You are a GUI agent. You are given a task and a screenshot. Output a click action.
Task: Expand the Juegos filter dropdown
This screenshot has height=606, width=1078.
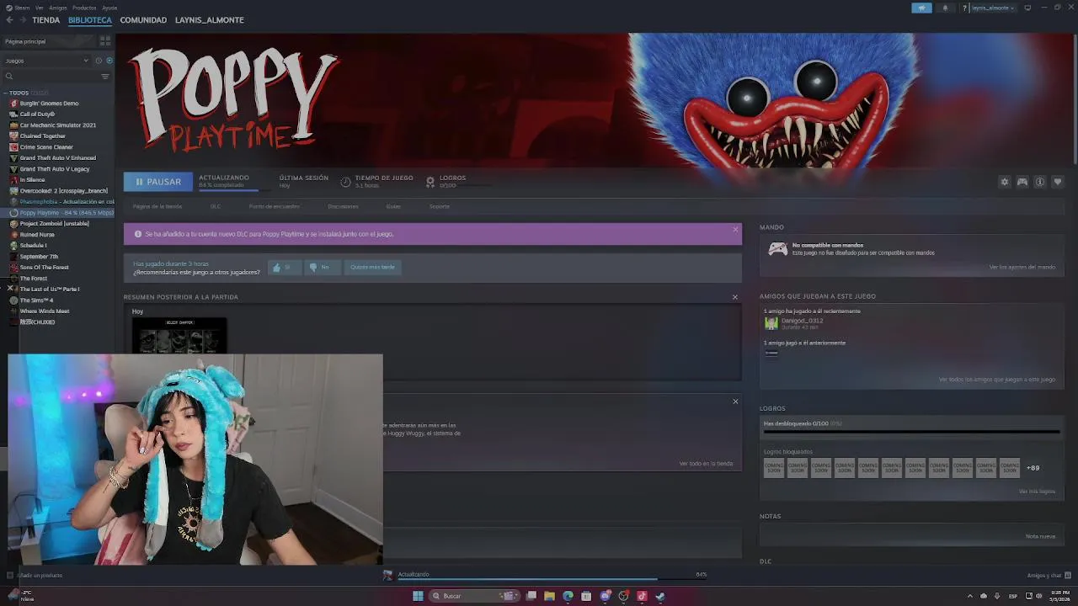click(46, 61)
